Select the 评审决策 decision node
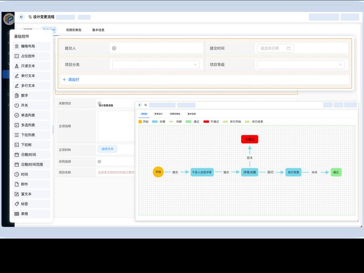 tap(249, 172)
